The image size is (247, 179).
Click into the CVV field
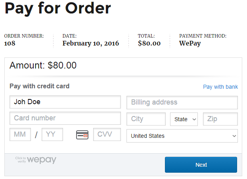[x=107, y=134]
